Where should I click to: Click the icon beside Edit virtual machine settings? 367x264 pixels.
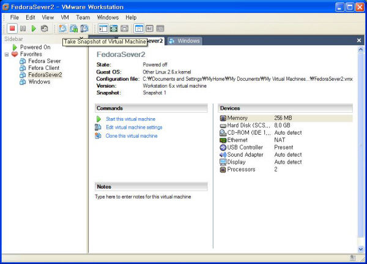pos(98,127)
